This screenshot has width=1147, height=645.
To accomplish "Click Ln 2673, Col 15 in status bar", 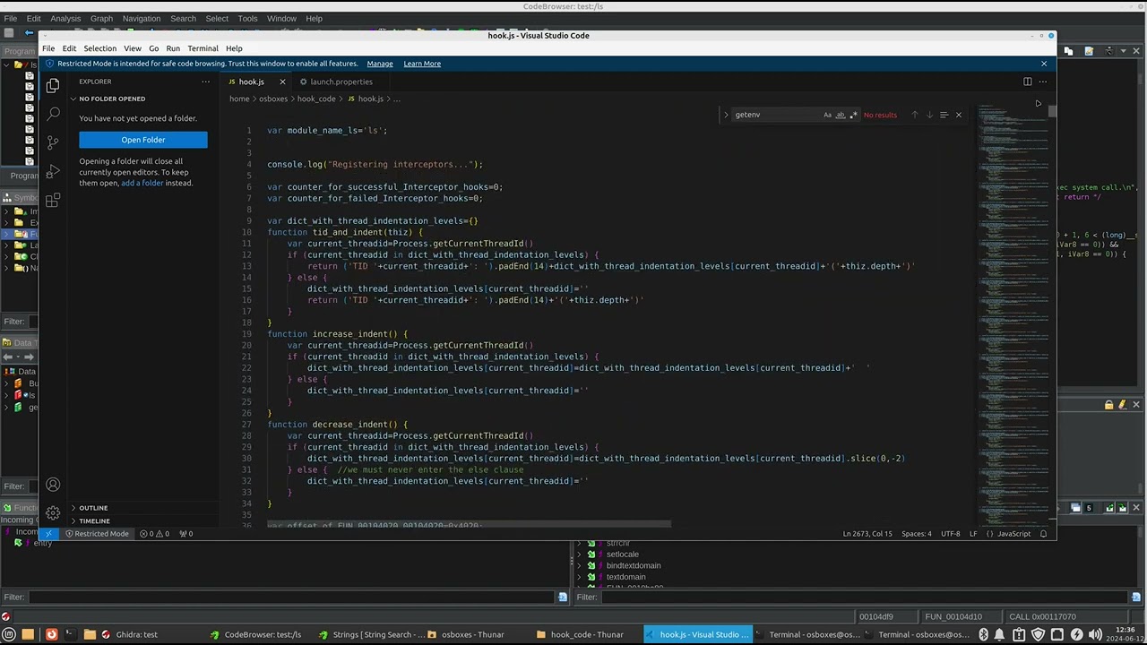I will [867, 534].
